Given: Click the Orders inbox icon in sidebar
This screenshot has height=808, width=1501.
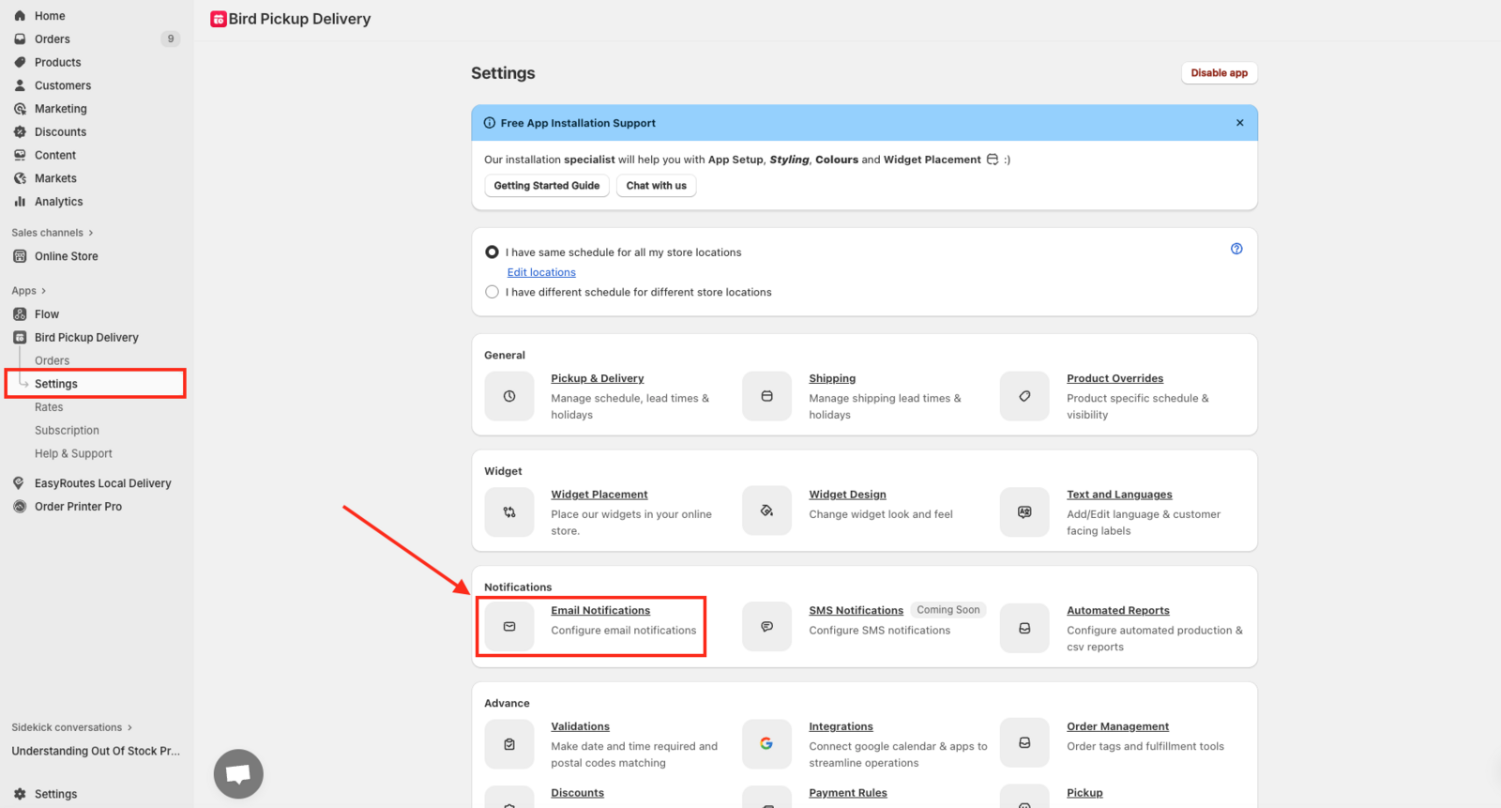Looking at the screenshot, I should pos(20,39).
